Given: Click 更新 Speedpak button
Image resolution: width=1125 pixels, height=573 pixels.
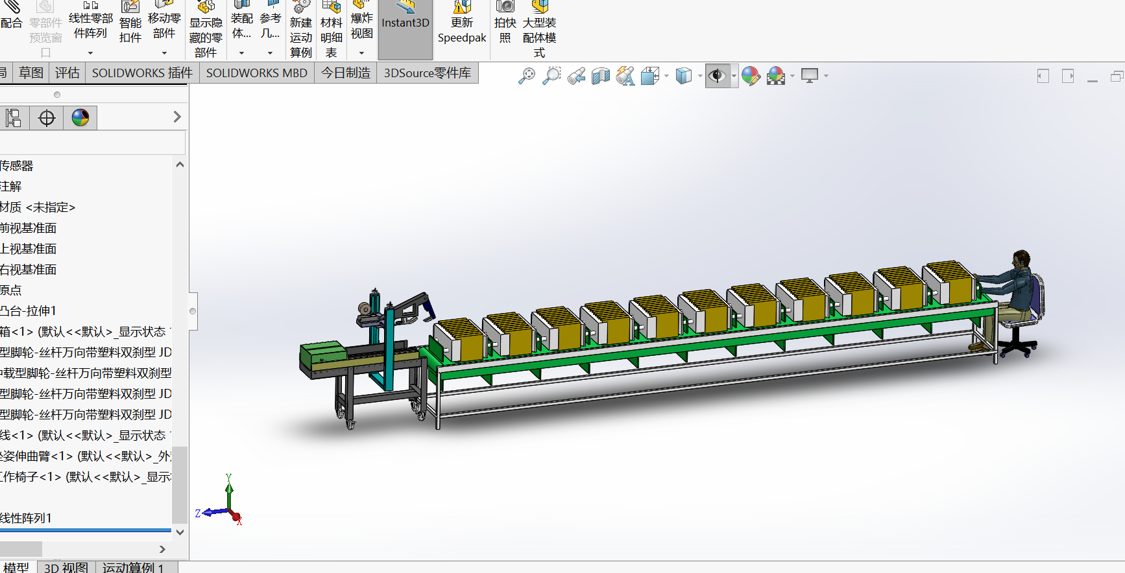Looking at the screenshot, I should tap(462, 23).
